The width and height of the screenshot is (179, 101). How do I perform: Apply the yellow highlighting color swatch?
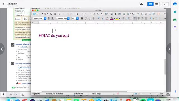[x=117, y=19]
